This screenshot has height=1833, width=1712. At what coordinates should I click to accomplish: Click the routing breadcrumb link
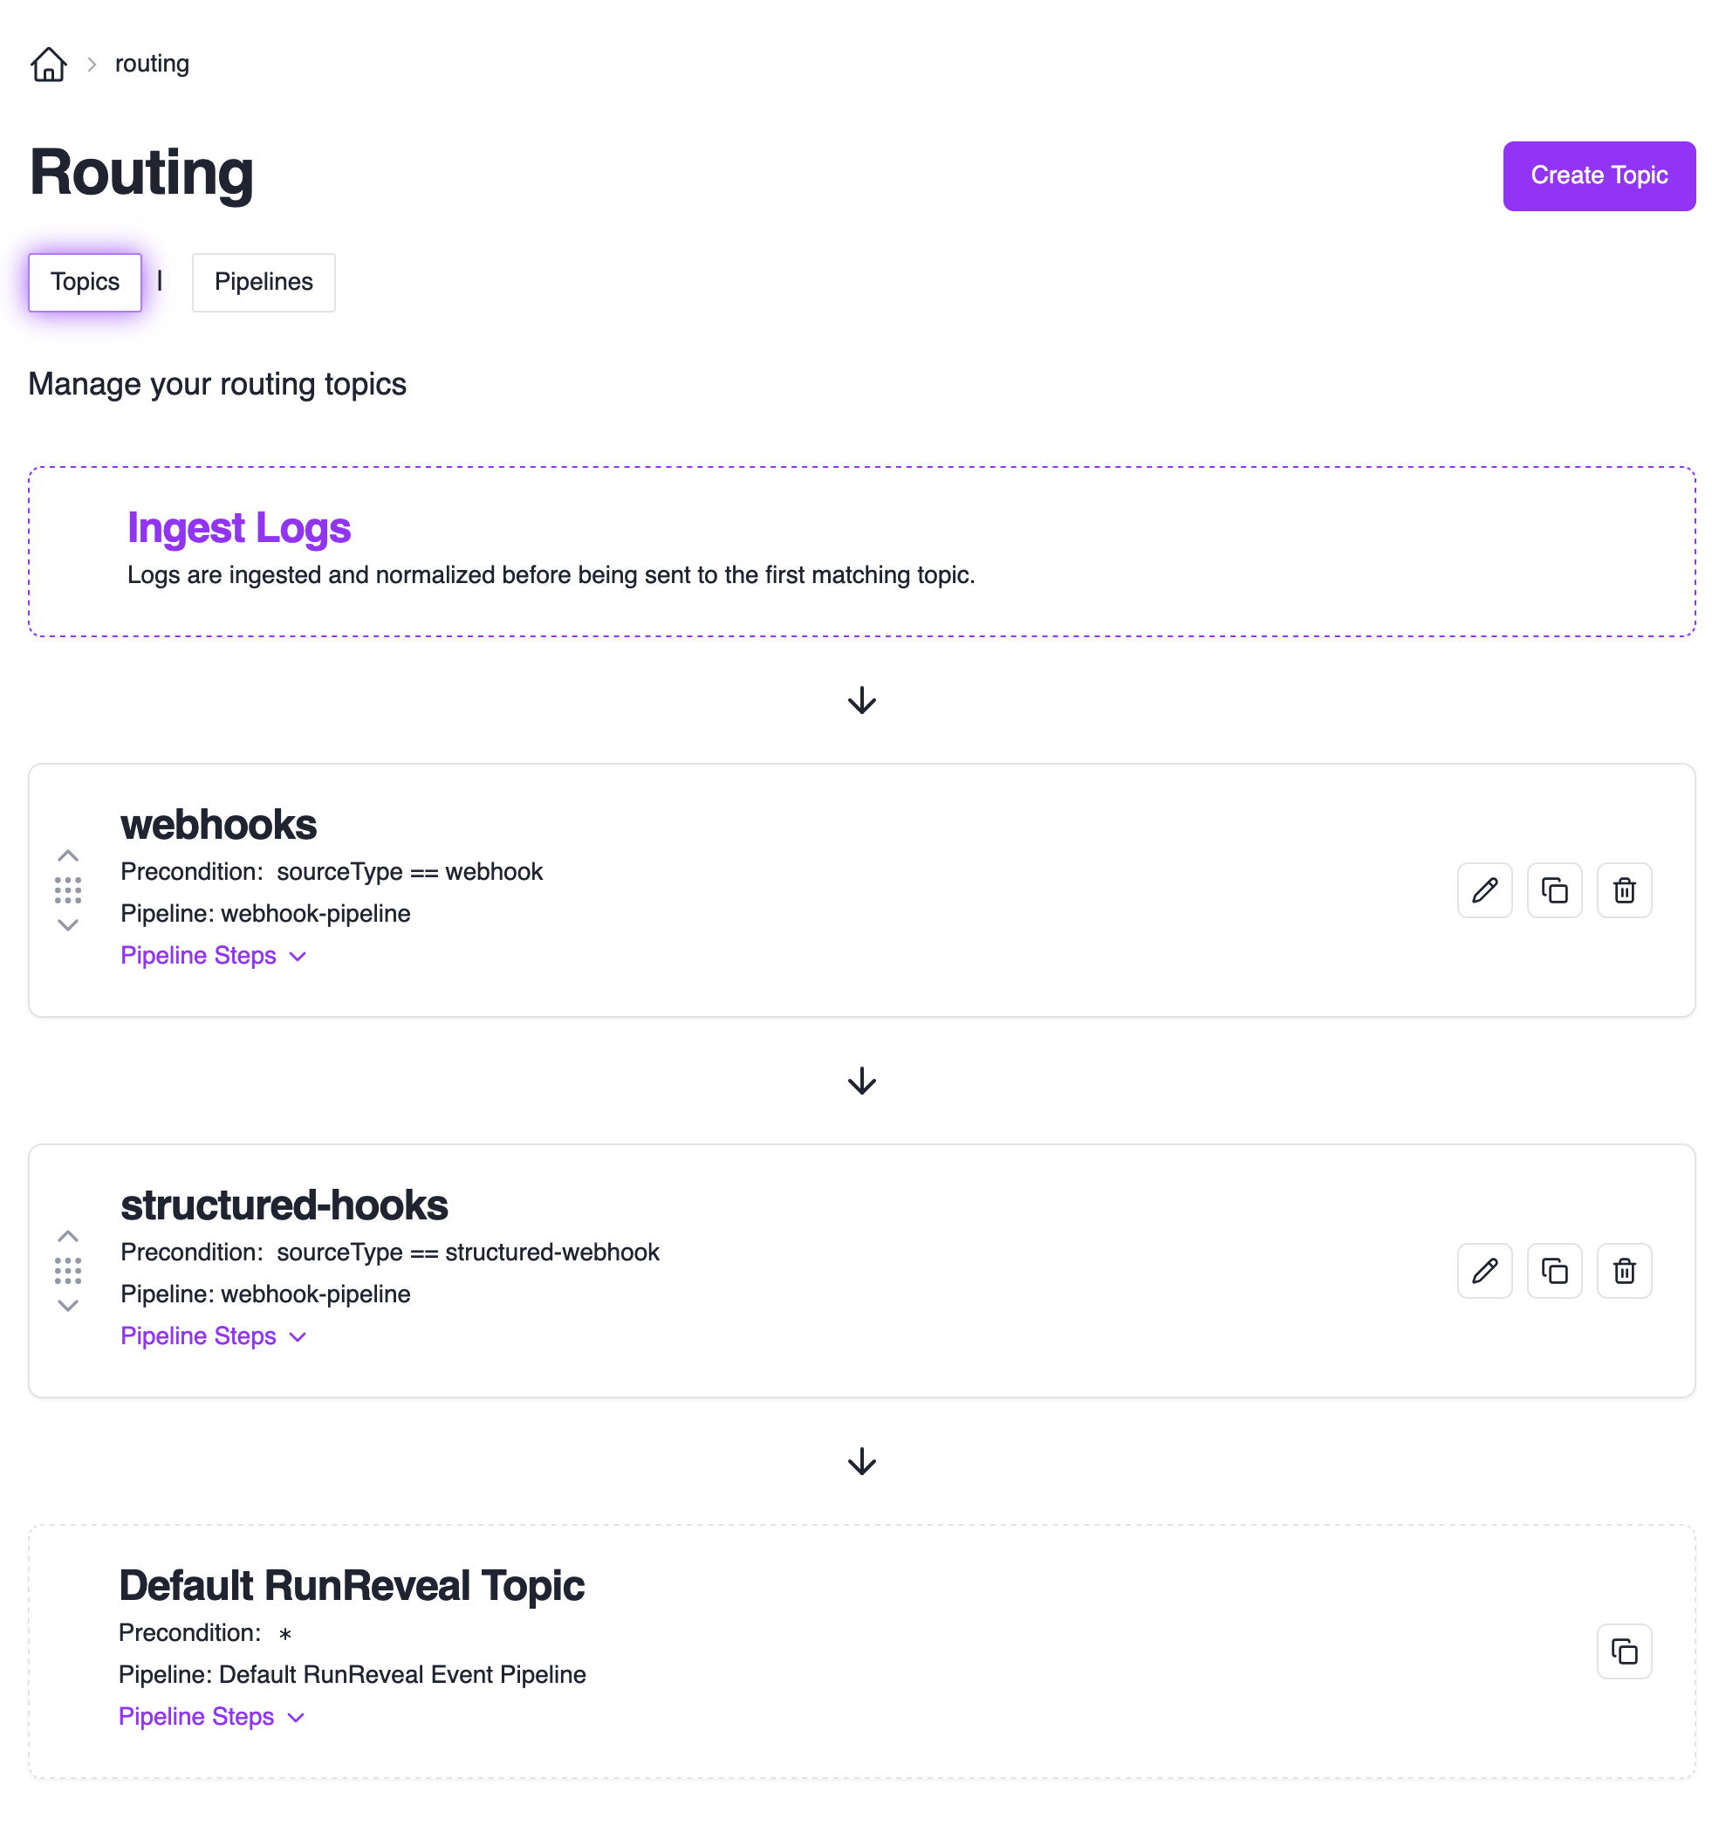tap(152, 64)
